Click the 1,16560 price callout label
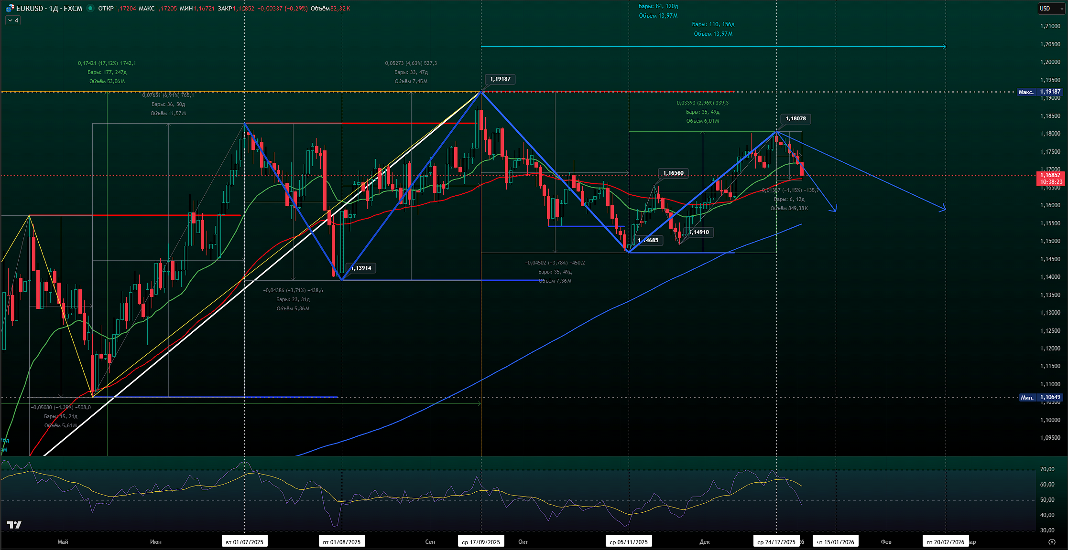Image resolution: width=1068 pixels, height=550 pixels. [673, 173]
